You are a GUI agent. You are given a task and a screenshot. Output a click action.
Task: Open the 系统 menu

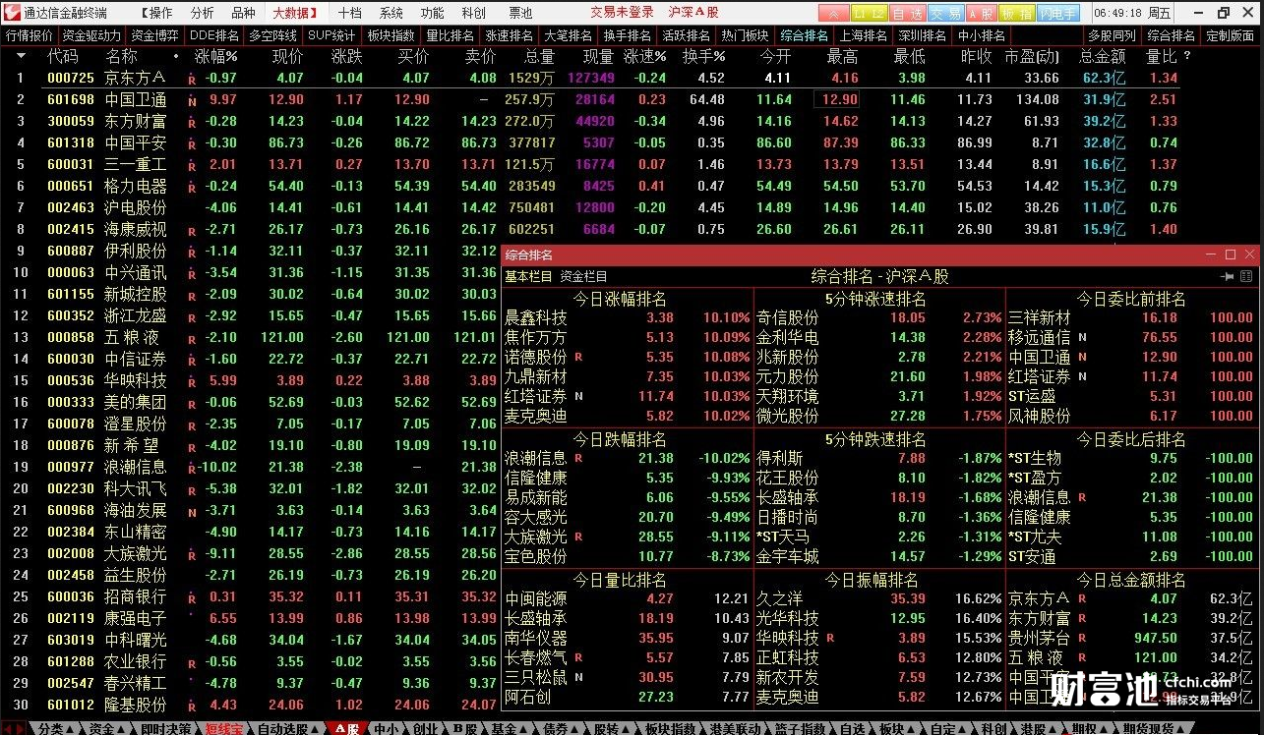[x=391, y=13]
